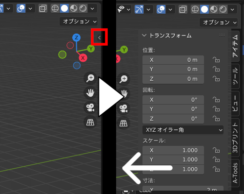Image resolution: width=244 pixels, height=194 pixels.
Task: Click the スケール Y value field
Action: (x=173, y=160)
